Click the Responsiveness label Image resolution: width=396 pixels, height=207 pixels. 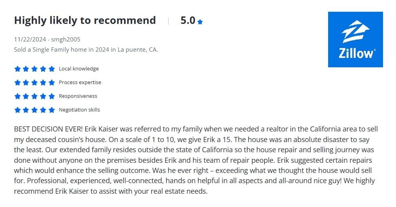(x=78, y=96)
